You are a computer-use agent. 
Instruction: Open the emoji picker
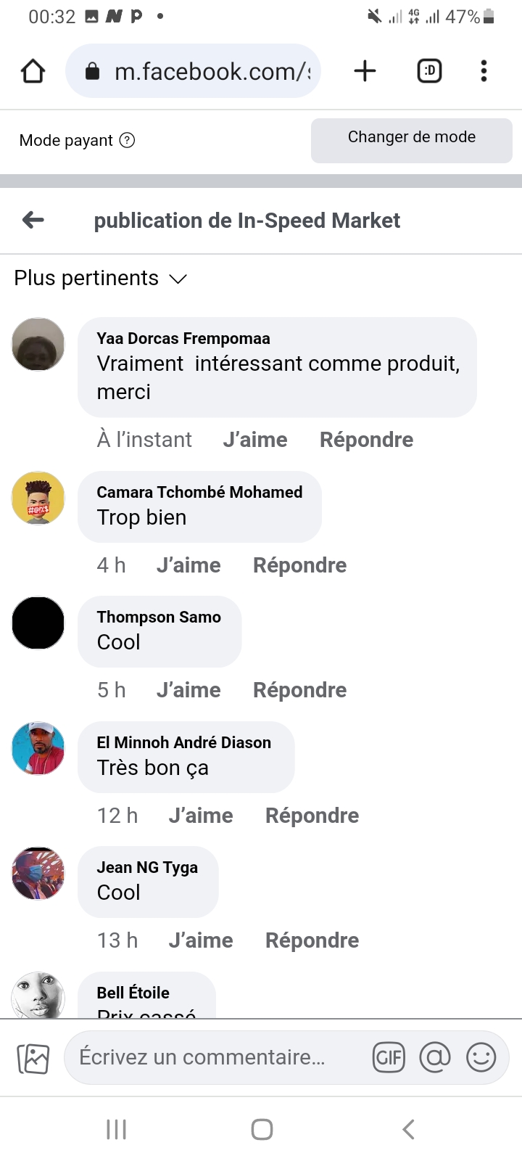[x=481, y=1057]
